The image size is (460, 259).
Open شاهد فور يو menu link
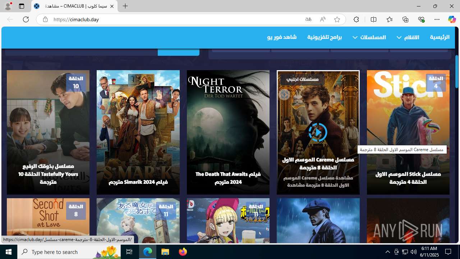(x=282, y=37)
